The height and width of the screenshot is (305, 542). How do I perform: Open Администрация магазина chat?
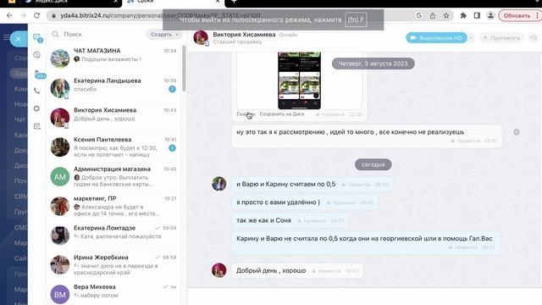click(113, 176)
